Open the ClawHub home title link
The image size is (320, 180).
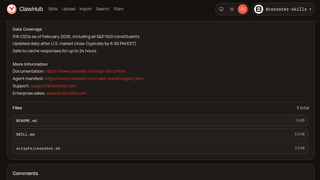point(31,9)
